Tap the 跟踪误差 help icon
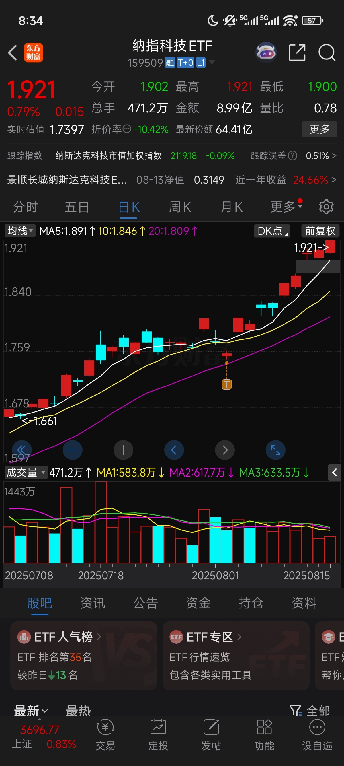Viewport: 344px width, 766px height. pos(293,155)
